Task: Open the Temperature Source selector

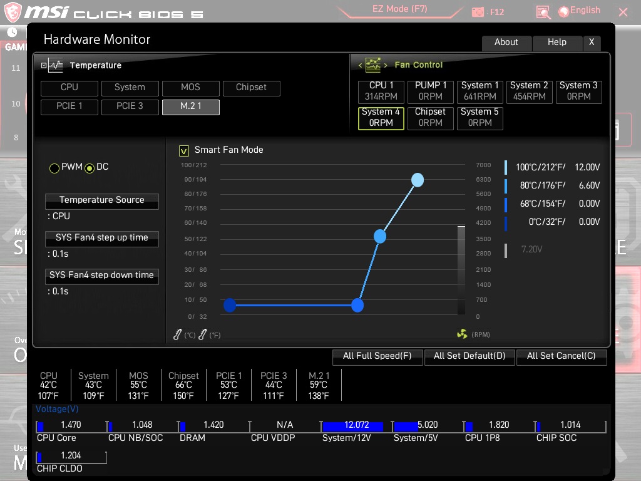Action: tap(102, 201)
